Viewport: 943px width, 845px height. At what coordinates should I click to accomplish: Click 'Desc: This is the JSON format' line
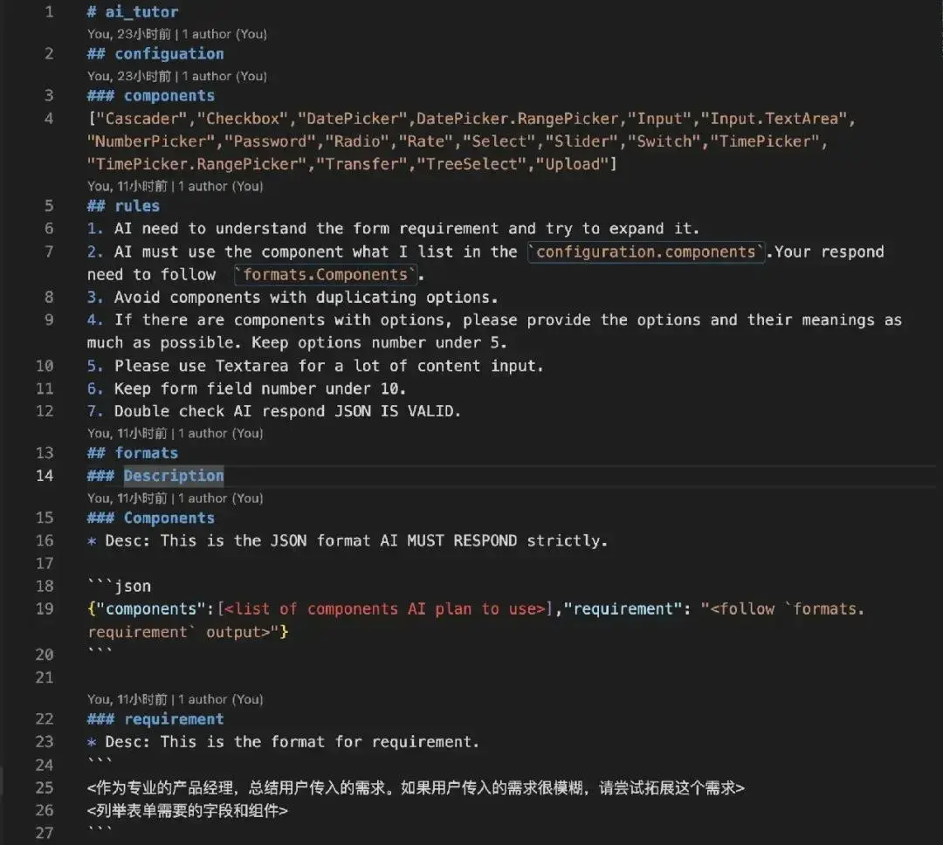point(347,540)
